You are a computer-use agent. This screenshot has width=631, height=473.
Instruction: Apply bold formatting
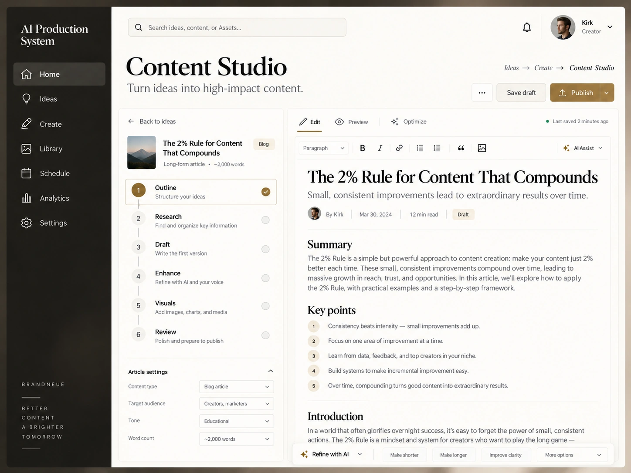363,148
